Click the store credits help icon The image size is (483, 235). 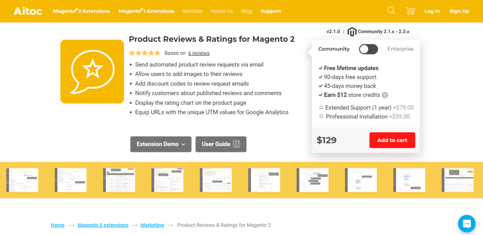[385, 95]
